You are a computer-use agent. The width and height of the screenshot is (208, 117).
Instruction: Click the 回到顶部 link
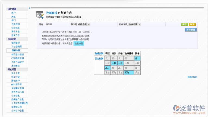coord(192,77)
